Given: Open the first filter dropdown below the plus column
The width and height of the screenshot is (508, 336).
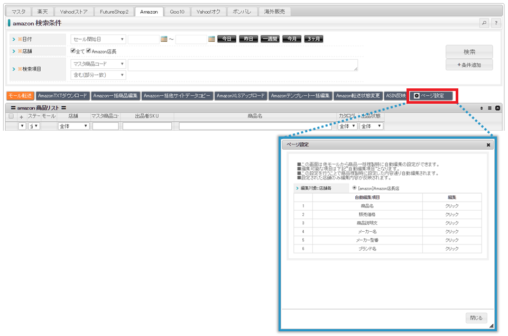Looking at the screenshot, I should pyautogui.click(x=22, y=126).
